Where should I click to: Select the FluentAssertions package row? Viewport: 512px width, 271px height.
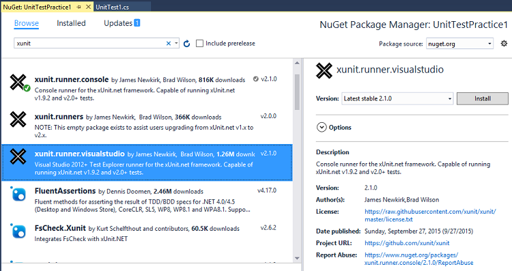147,200
